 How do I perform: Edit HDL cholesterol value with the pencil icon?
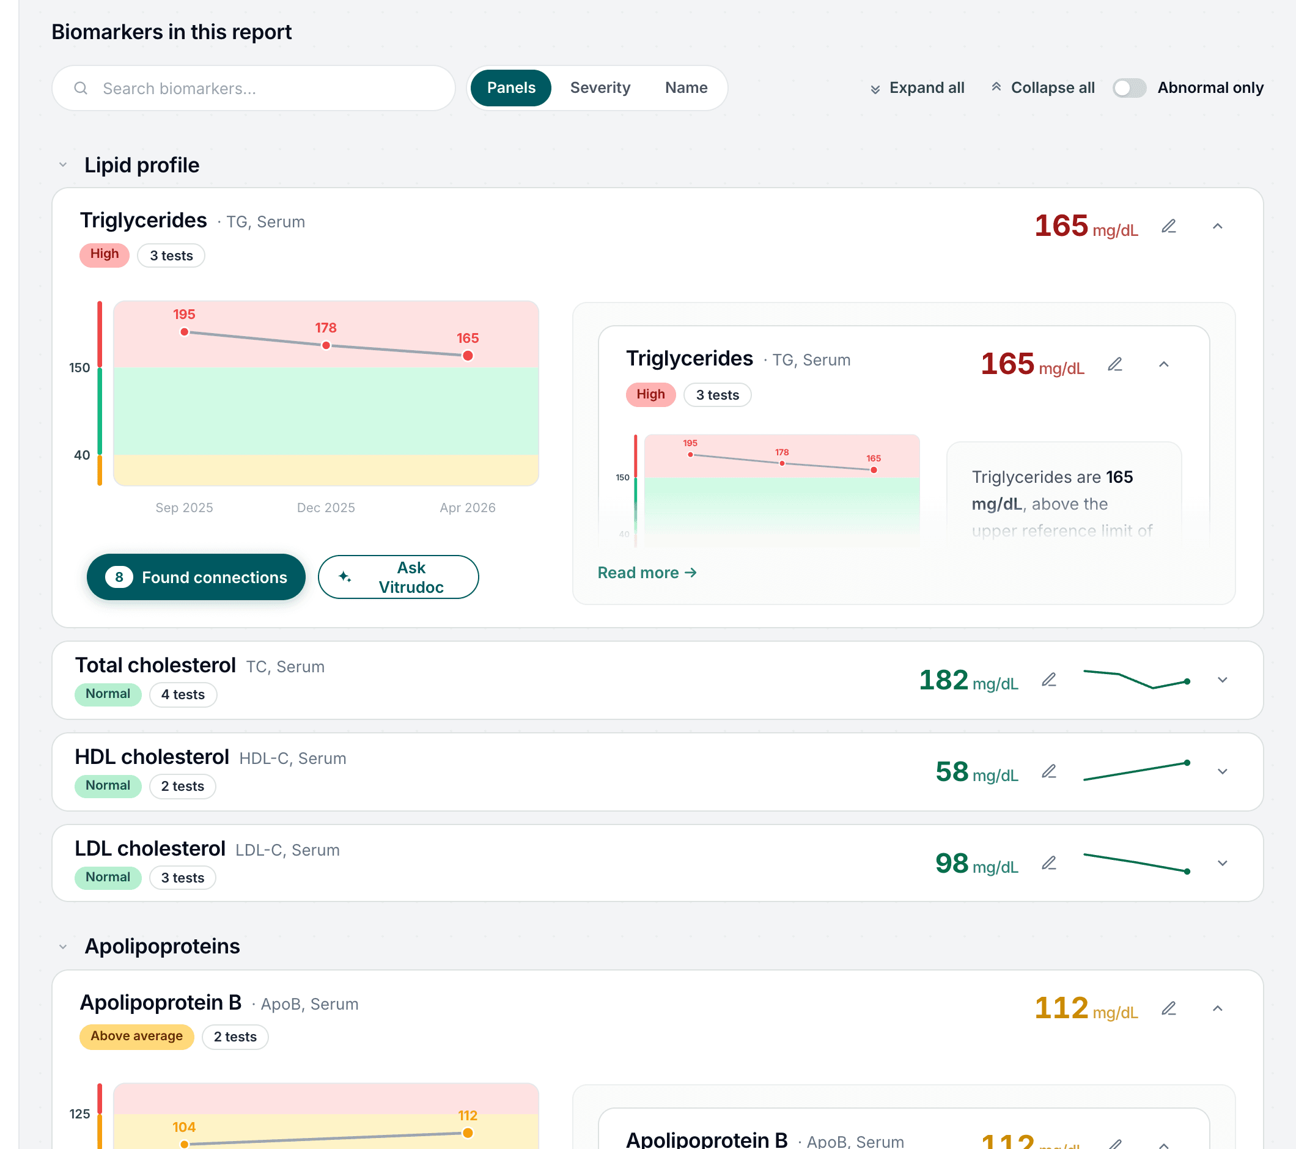(1048, 771)
